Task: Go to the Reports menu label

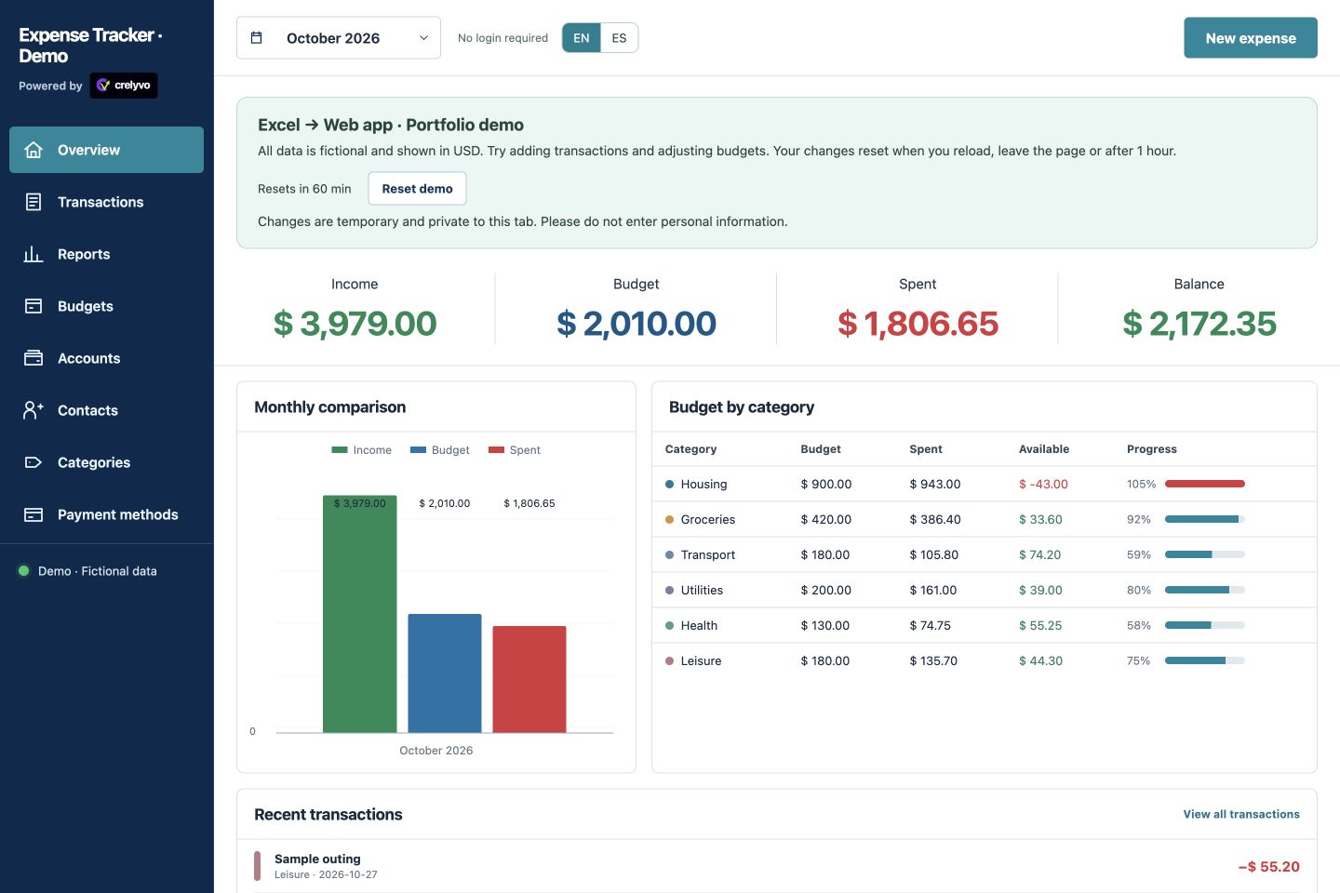Action: click(84, 254)
